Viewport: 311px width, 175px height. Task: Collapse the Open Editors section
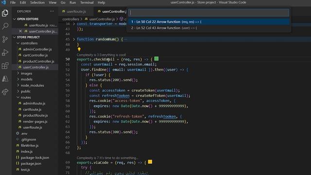click(x=14, y=19)
